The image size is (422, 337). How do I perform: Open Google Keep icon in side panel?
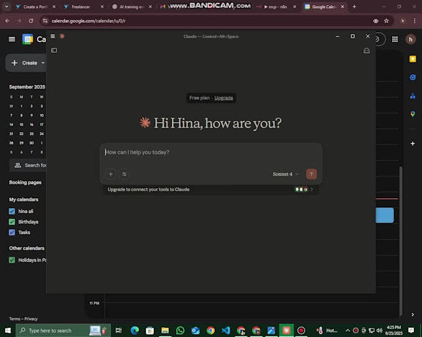(413, 59)
